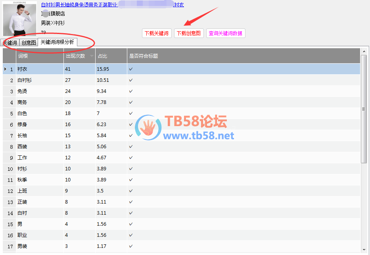The height and width of the screenshot is (255, 370).
Task: Click the white shirt product thumbnail
Action: pos(19,19)
